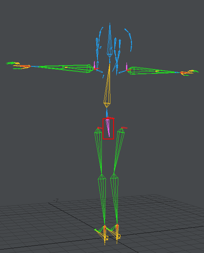Select the magenta shoulder marker on screen left
Screen dimensions: 204x253
click(x=94, y=65)
